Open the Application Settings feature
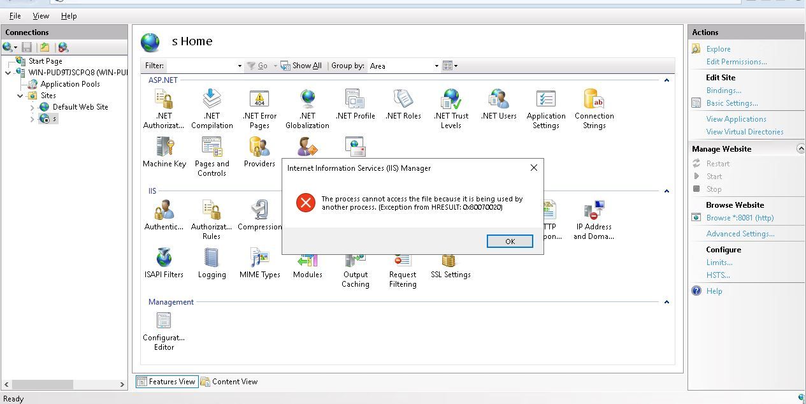This screenshot has height=404, width=806. pos(546,109)
